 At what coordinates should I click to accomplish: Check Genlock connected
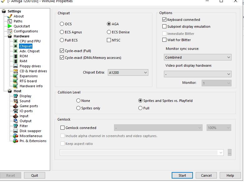(62, 128)
